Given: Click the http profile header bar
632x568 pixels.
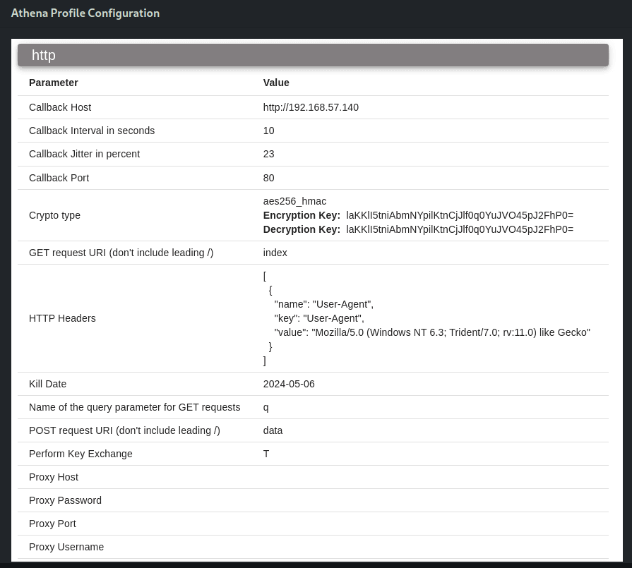Looking at the screenshot, I should click(x=313, y=55).
